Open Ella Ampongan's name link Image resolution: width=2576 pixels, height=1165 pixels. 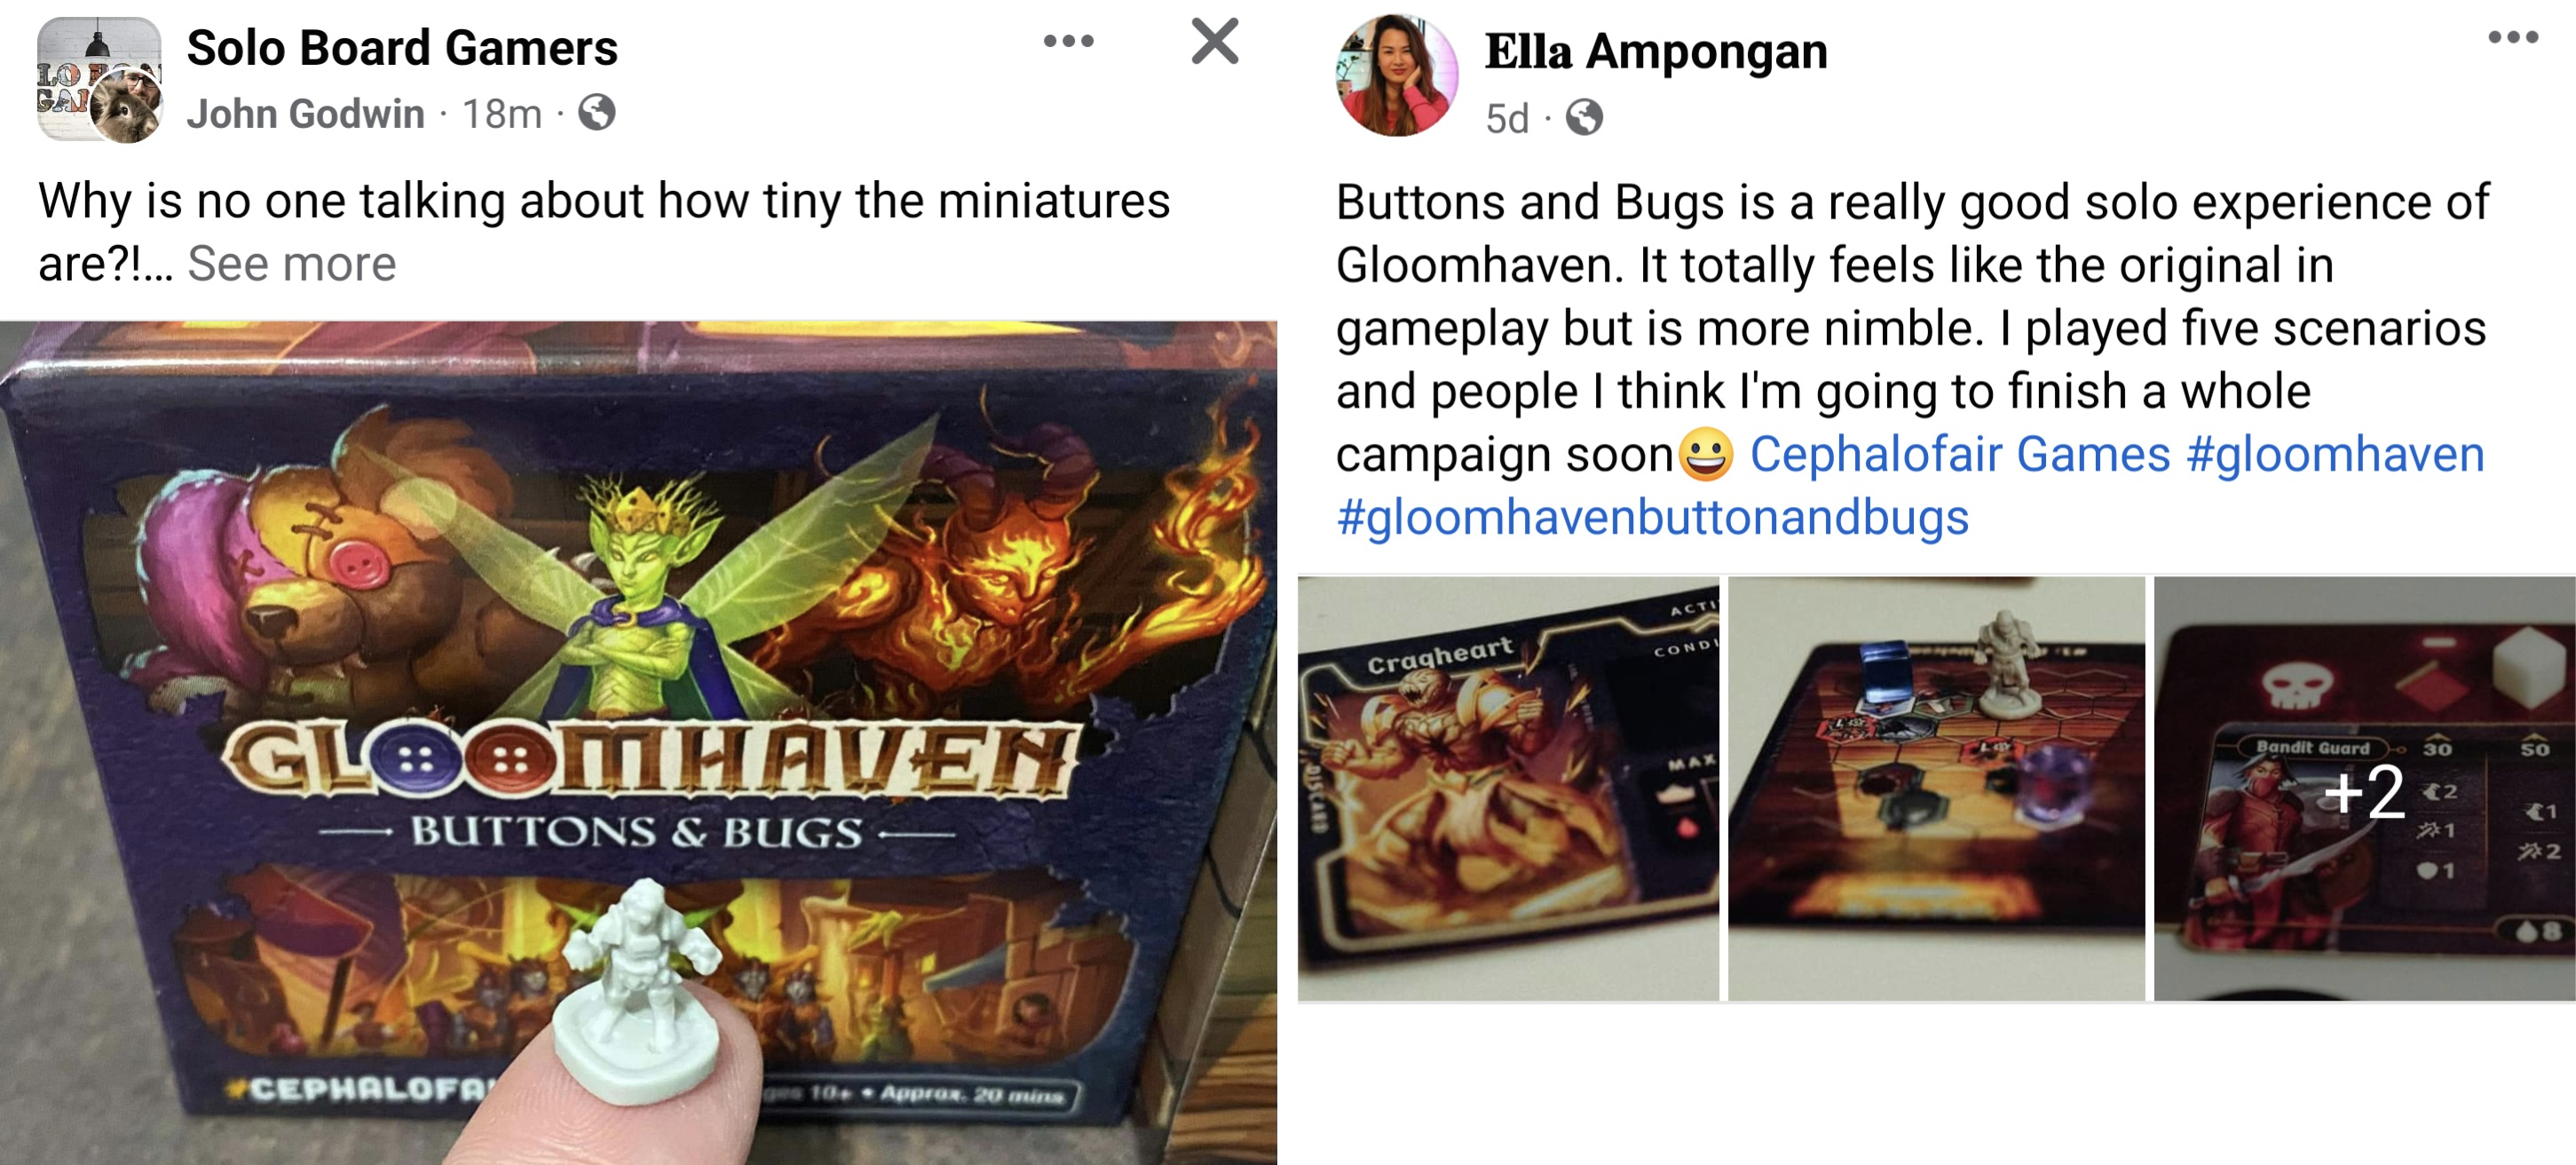pyautogui.click(x=1656, y=51)
